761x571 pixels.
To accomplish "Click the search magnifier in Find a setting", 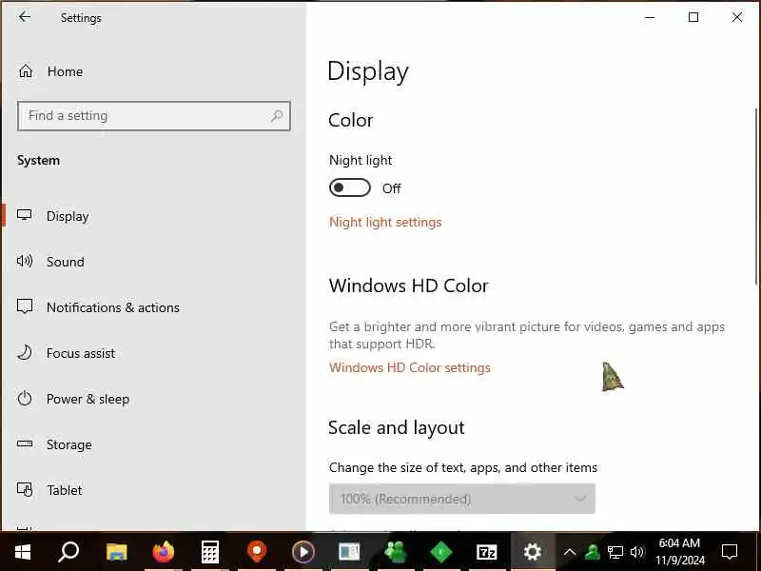I will click(277, 115).
